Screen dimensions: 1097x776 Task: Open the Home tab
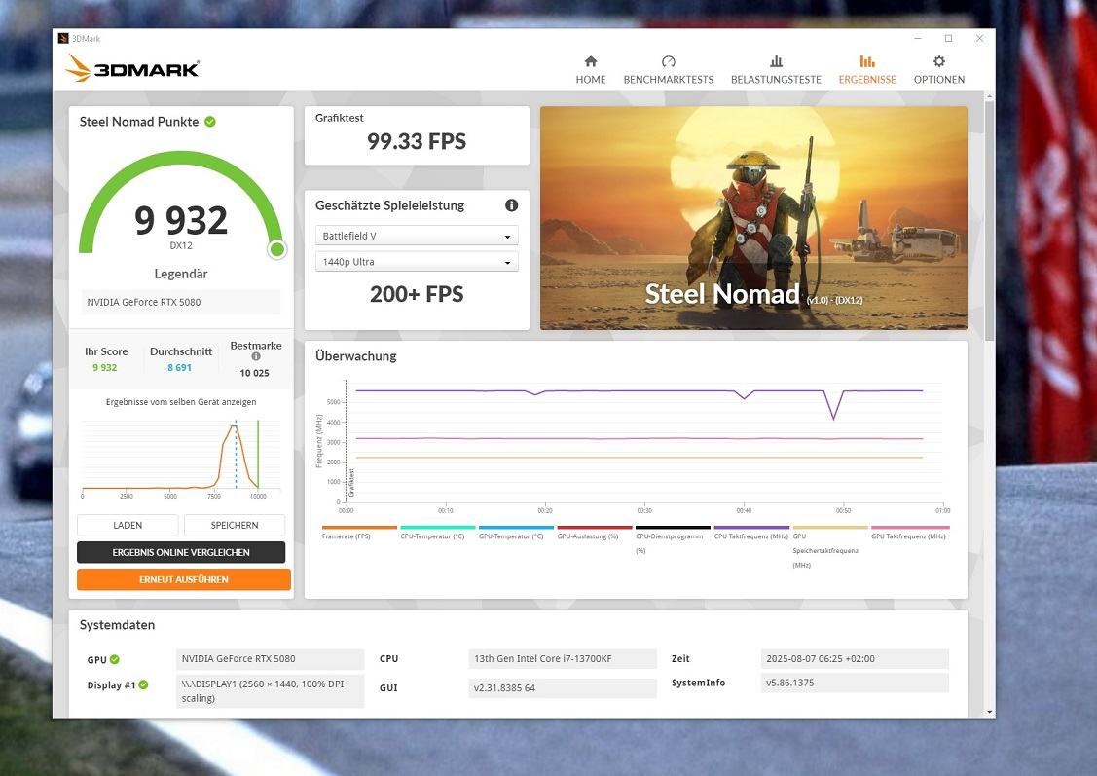591,70
